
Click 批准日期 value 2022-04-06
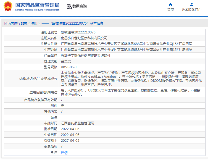[x=70, y=129]
